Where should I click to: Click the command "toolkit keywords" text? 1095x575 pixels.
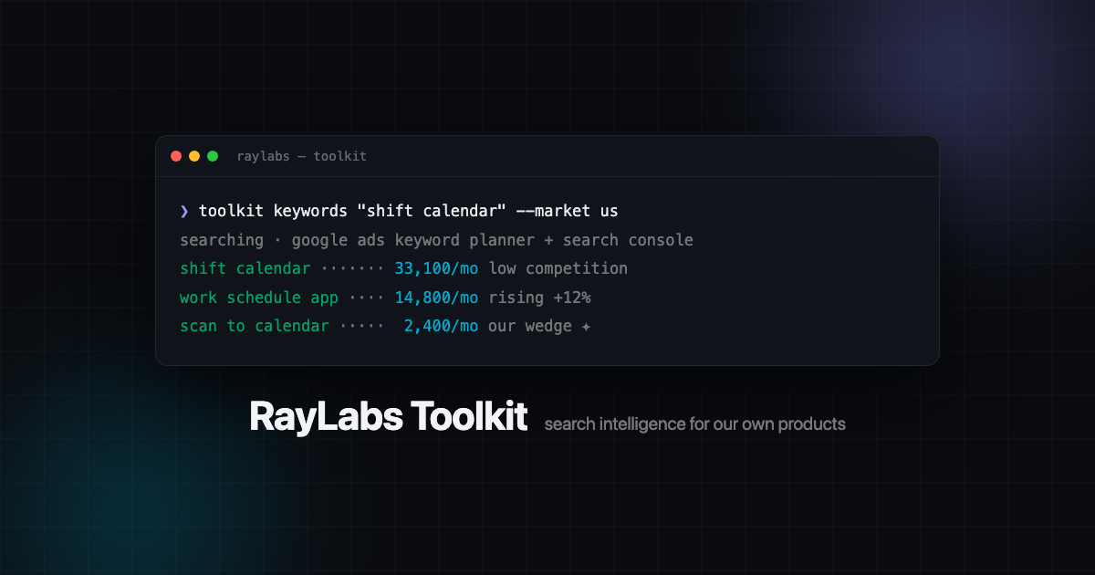(x=273, y=212)
